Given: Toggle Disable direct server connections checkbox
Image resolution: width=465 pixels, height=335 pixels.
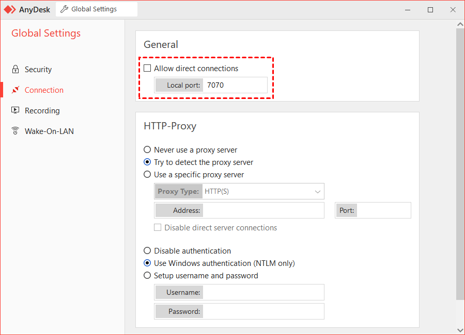Looking at the screenshot, I should click(x=158, y=227).
